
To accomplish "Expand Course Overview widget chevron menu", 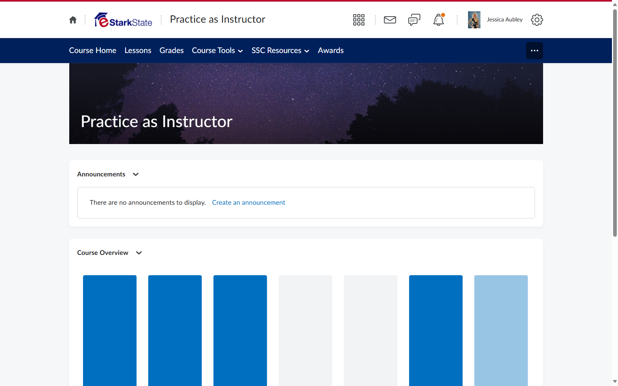I will [139, 253].
